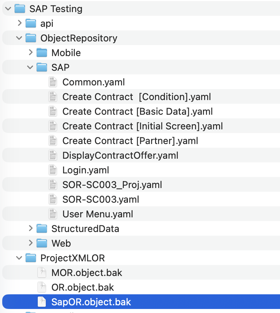
Task: Select Create Contract [Partner].yaml file name
Action: [x=130, y=141]
